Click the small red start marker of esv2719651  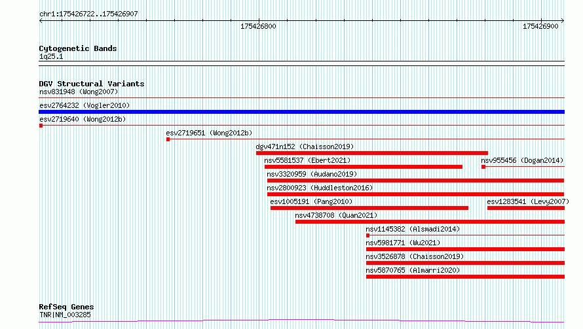tap(168, 139)
